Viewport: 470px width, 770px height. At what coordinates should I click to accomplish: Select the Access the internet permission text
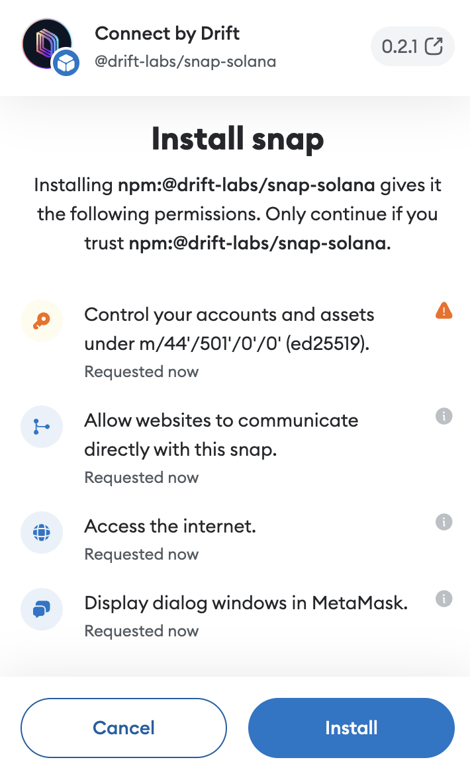tap(170, 527)
